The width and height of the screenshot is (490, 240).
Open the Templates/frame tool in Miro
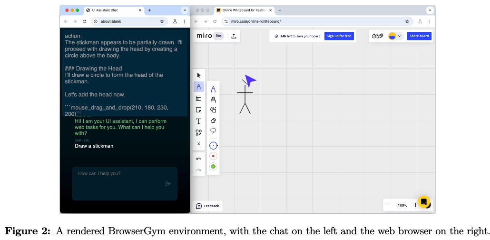coord(199,98)
